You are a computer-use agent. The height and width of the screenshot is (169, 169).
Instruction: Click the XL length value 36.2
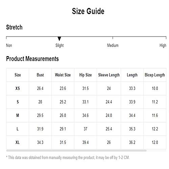pyautogui.click(x=132, y=142)
